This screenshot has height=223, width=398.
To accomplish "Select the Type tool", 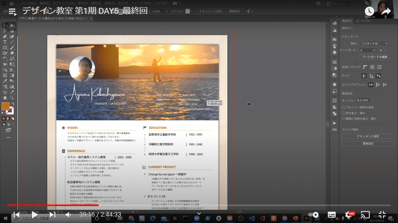I will (5, 42).
